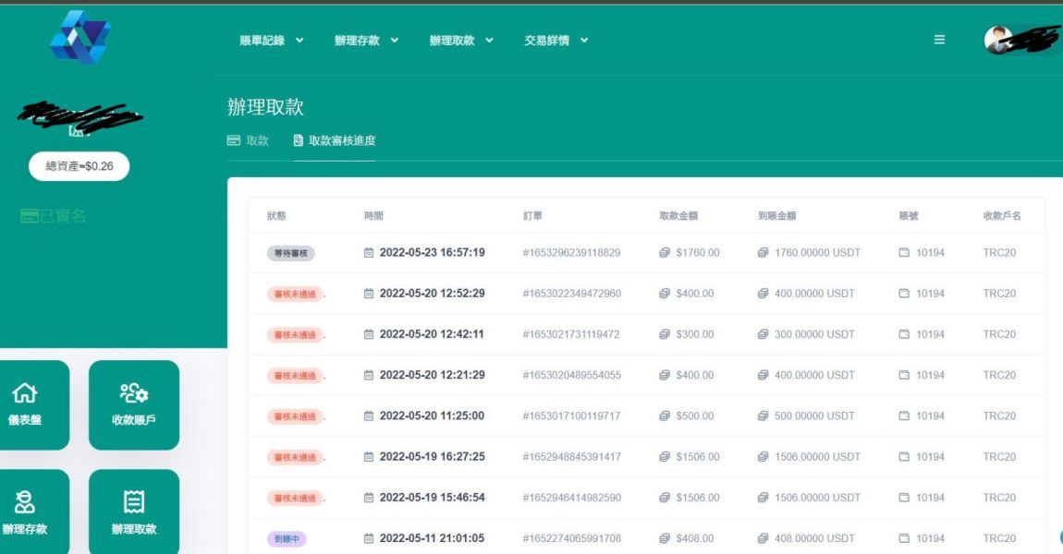Expand the 辦理存款 top menu dropdown
The width and height of the screenshot is (1063, 554).
point(367,41)
